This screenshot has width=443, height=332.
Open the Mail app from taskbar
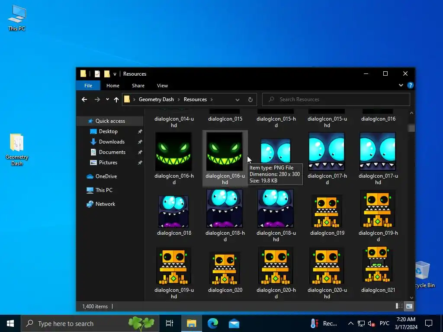tap(234, 323)
